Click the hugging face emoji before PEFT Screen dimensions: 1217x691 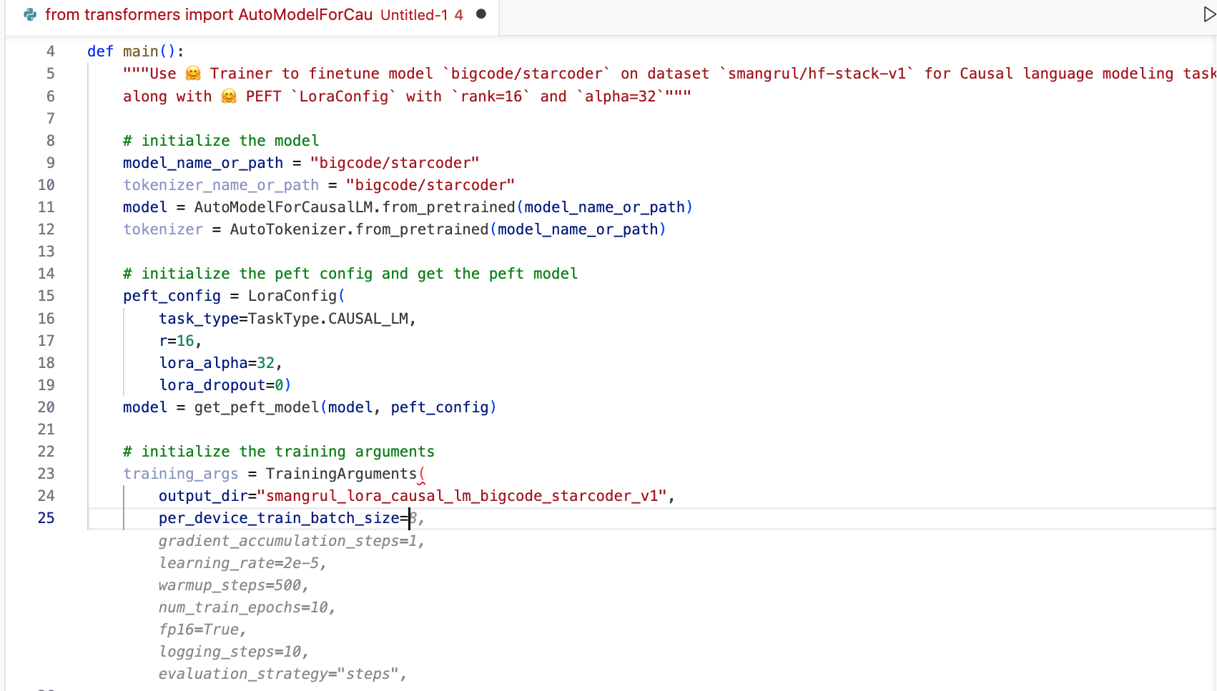[x=229, y=96]
